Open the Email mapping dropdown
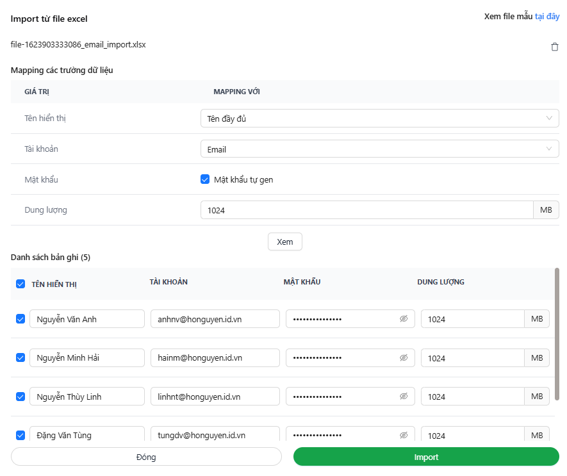Image resolution: width=567 pixels, height=476 pixels. coord(380,149)
